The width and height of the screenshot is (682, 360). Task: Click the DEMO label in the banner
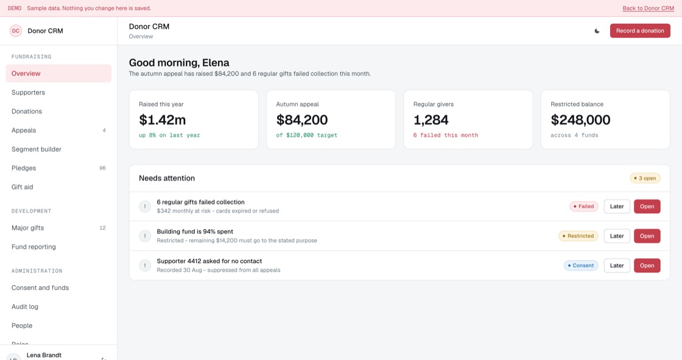pos(15,9)
